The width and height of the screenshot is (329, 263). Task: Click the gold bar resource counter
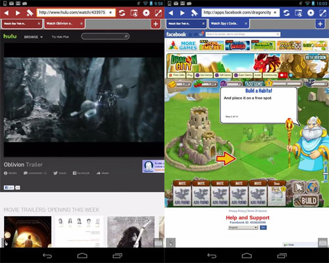point(179,84)
